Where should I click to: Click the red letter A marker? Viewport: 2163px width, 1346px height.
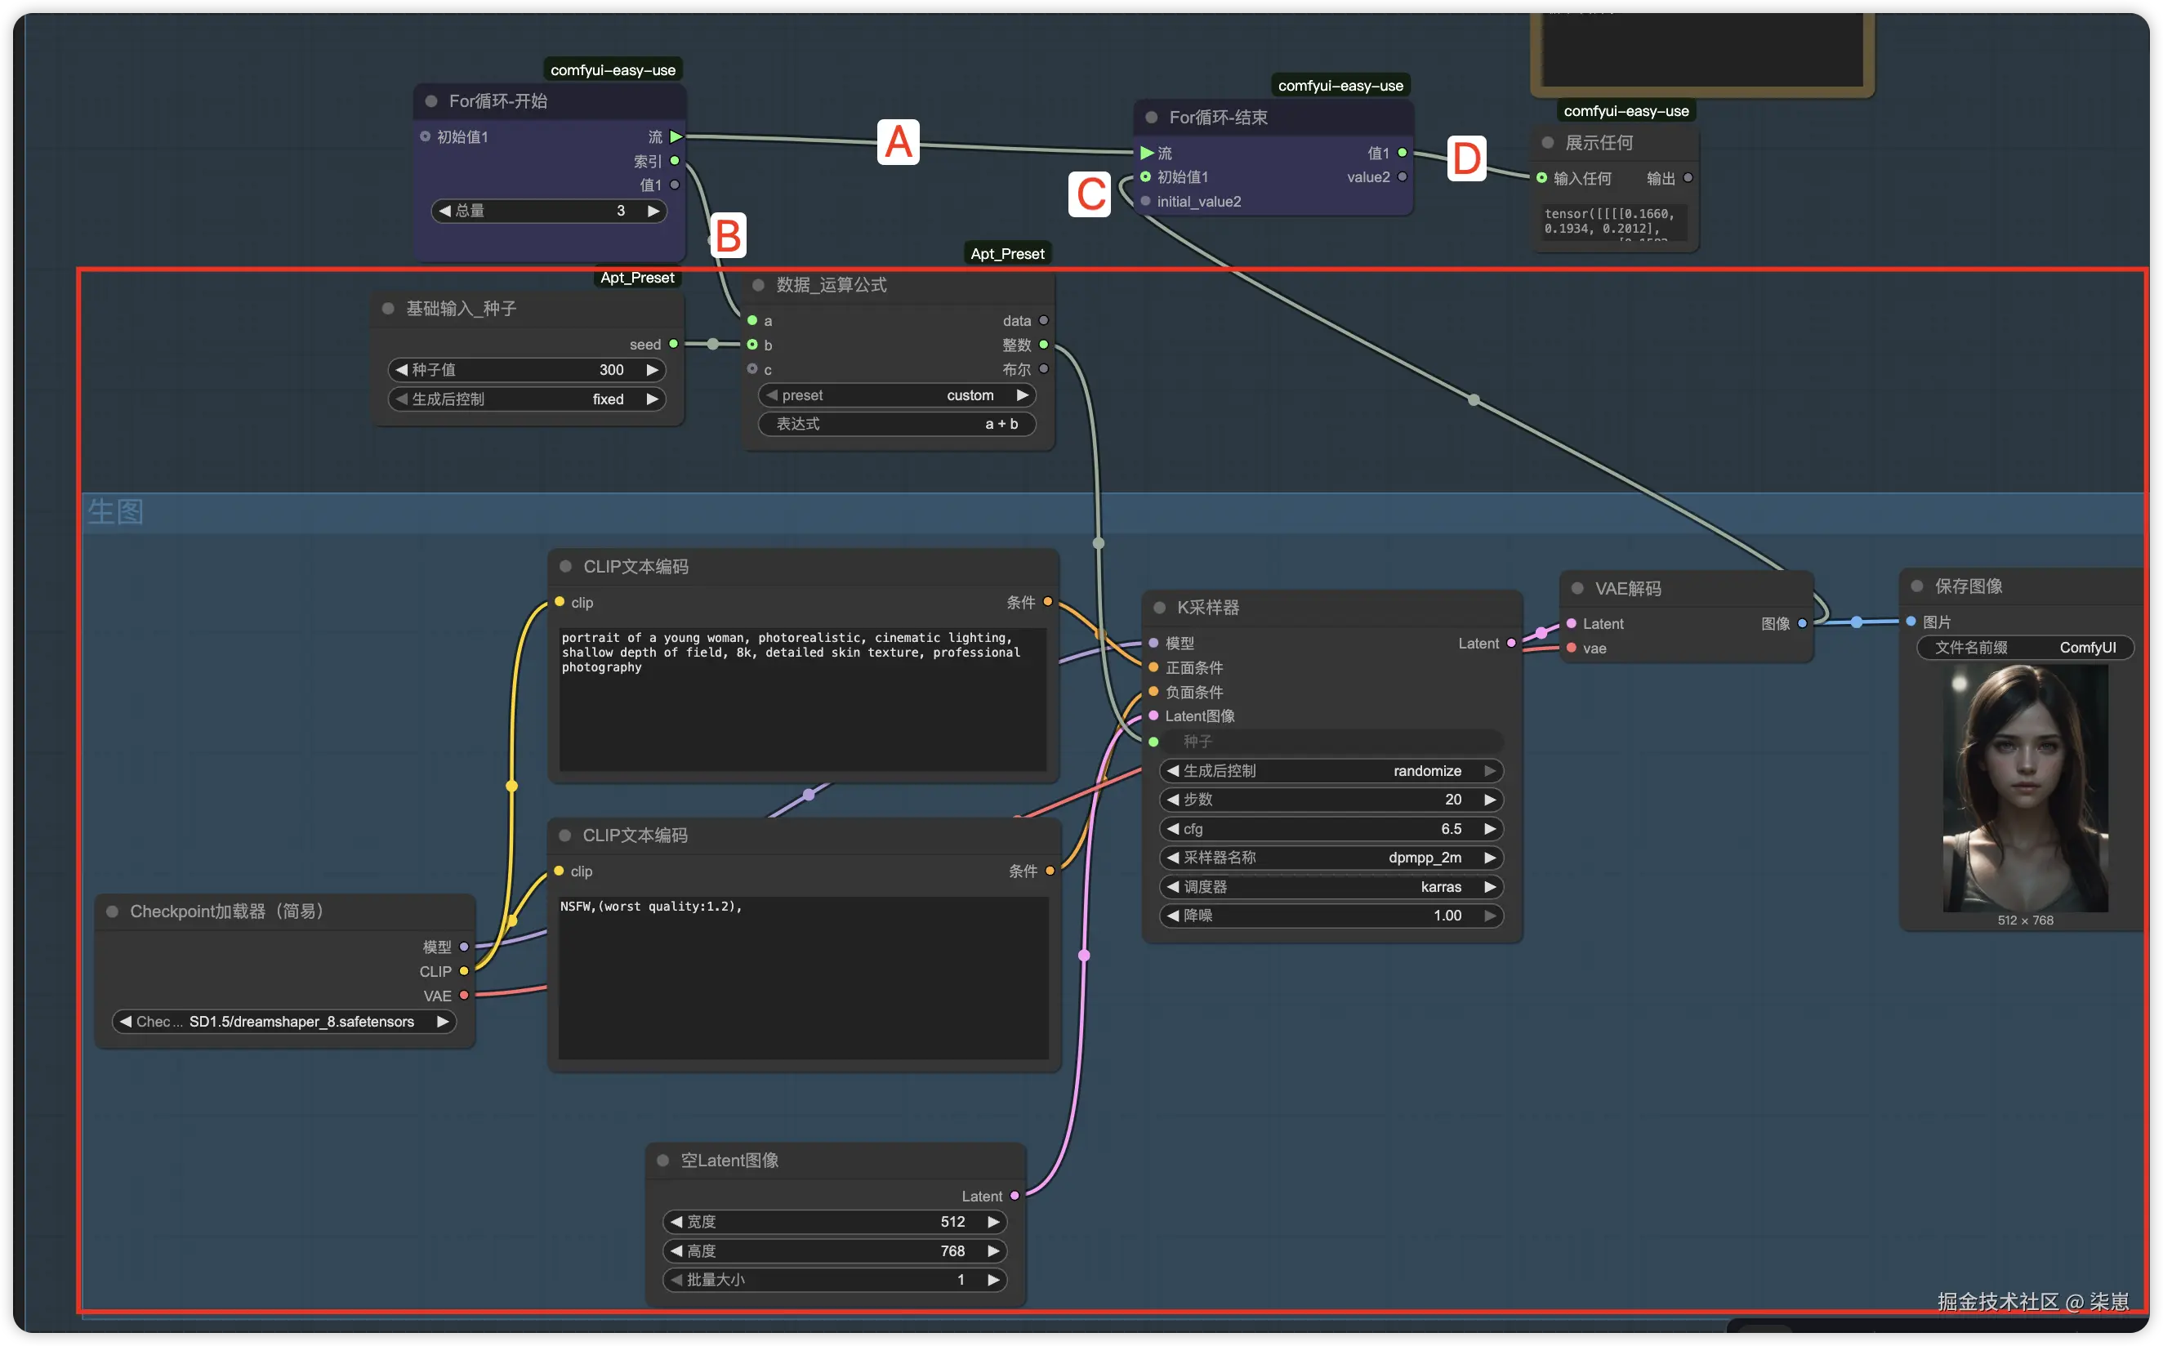tap(899, 142)
